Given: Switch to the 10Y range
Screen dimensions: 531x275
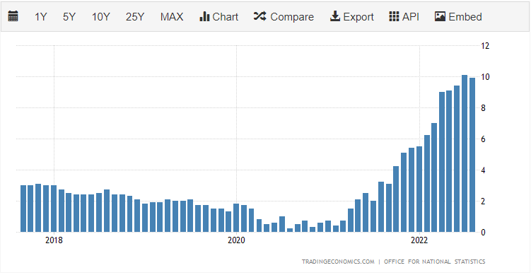Looking at the screenshot, I should pos(100,16).
